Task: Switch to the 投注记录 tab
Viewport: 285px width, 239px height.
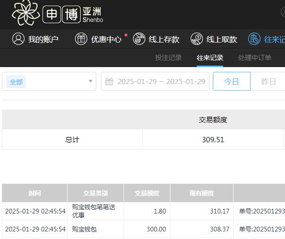Action: pyautogui.click(x=168, y=58)
